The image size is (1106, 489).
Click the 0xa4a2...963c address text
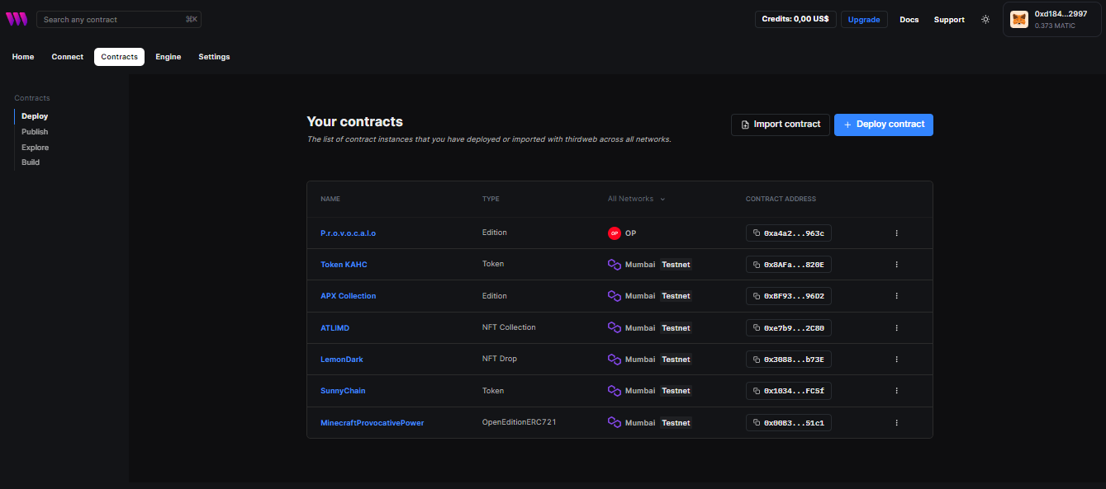tap(794, 233)
